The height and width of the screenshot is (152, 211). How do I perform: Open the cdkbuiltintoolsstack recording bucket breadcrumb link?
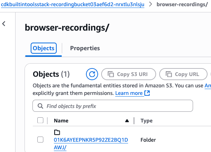click(x=73, y=4)
